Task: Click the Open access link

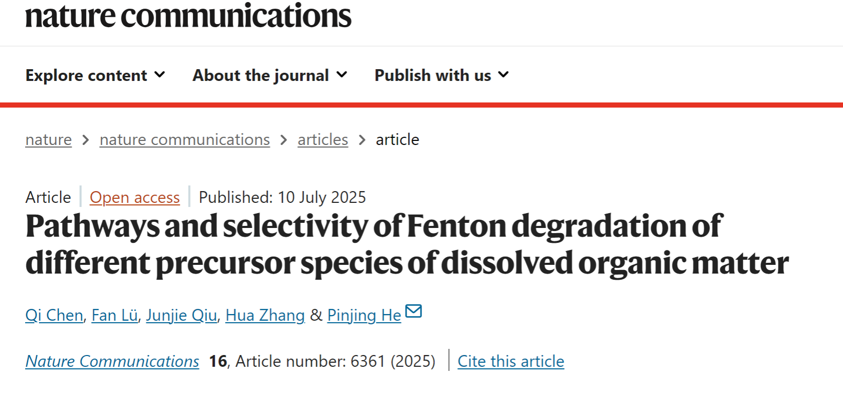Action: pos(135,197)
